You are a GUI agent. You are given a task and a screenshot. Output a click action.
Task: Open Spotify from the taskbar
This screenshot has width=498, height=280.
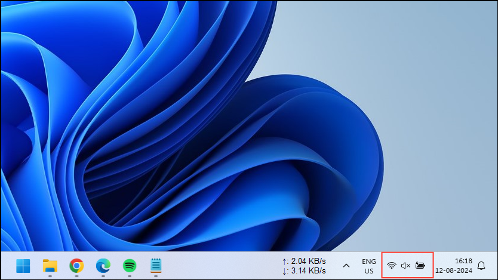[130, 266]
